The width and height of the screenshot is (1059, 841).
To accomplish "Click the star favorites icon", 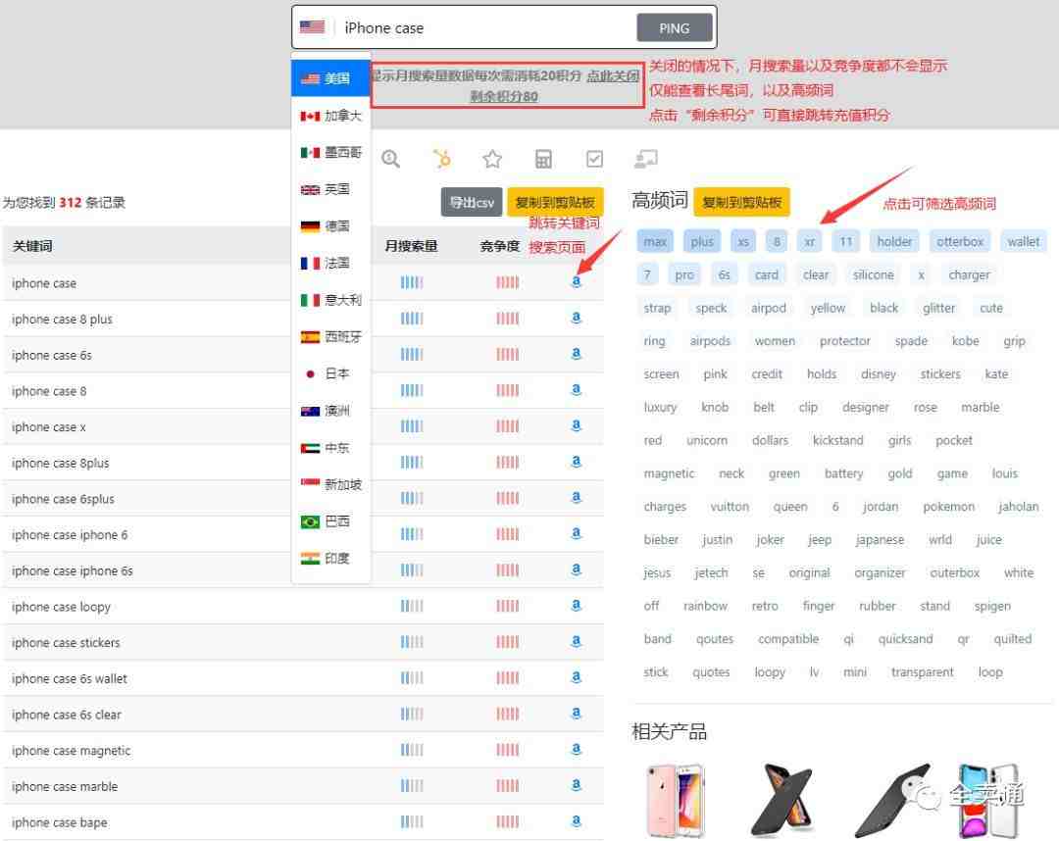I will tap(492, 160).
